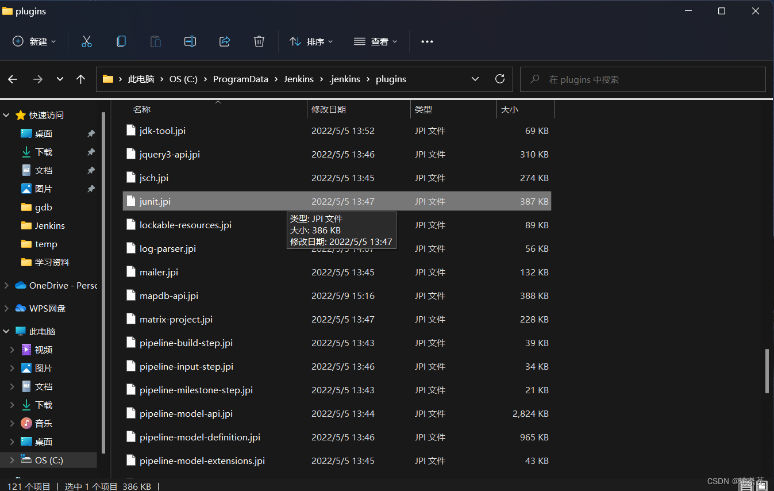Image resolution: width=774 pixels, height=491 pixels.
Task: Open recent locations chevron
Action: (x=60, y=79)
